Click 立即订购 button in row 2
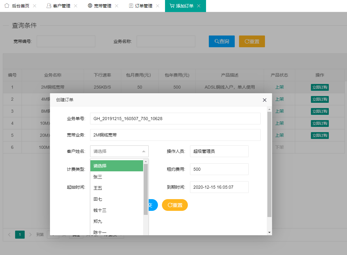The width and height of the screenshot is (347, 255). point(320,99)
